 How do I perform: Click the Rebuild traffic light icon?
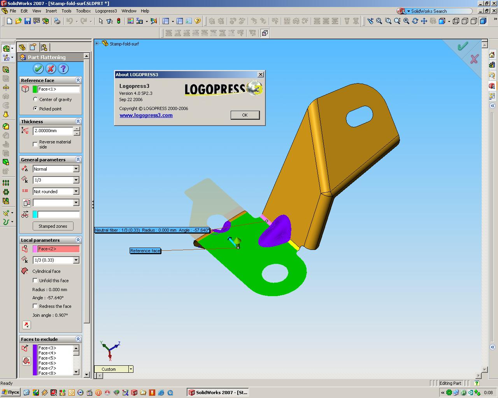(119, 21)
